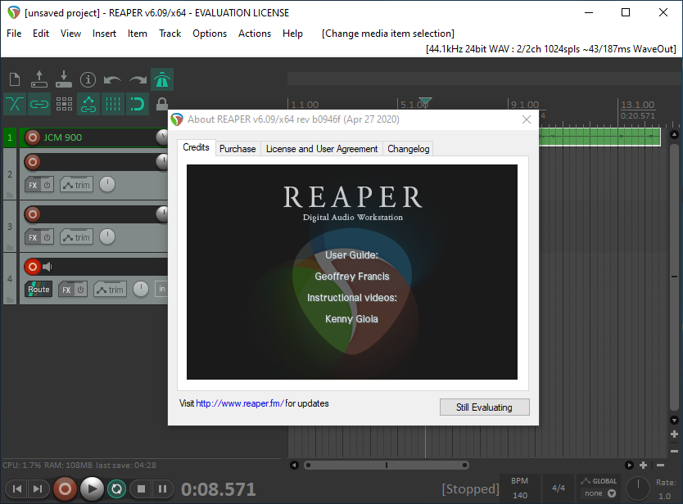The height and width of the screenshot is (504, 683).
Task: Toggle the Metronome icon
Action: tap(162, 79)
